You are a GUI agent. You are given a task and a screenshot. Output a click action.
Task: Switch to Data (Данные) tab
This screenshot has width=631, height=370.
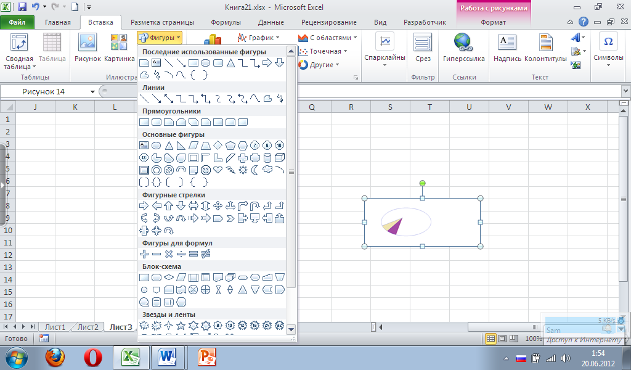(x=271, y=22)
